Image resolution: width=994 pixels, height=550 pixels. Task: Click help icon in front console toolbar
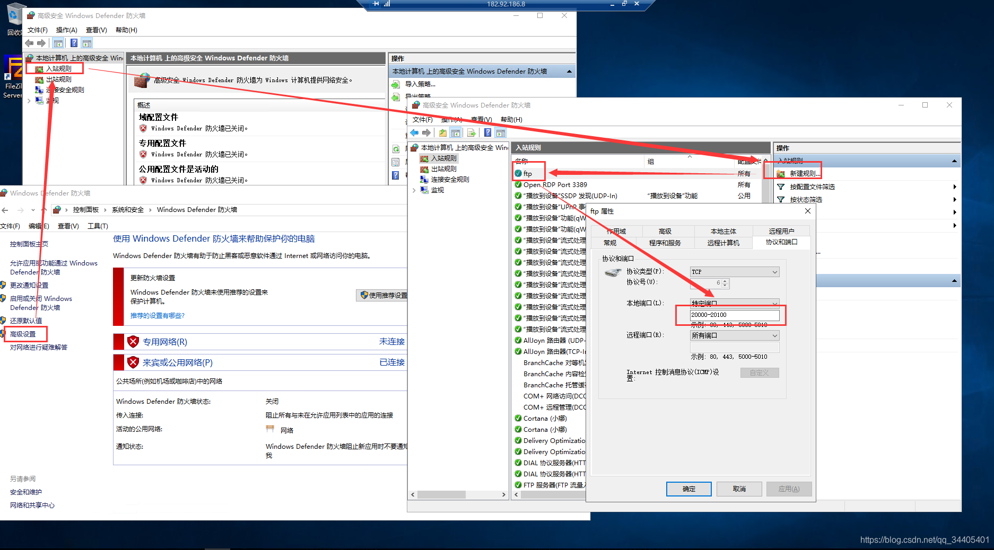tap(487, 132)
